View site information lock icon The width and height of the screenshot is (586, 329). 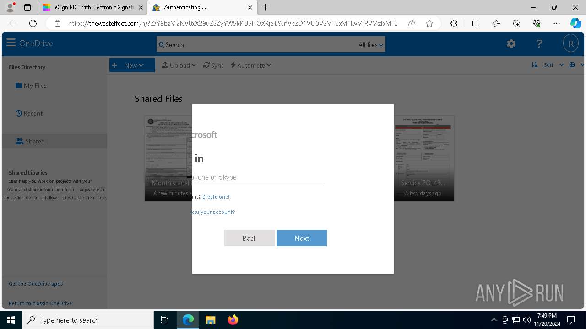click(57, 23)
